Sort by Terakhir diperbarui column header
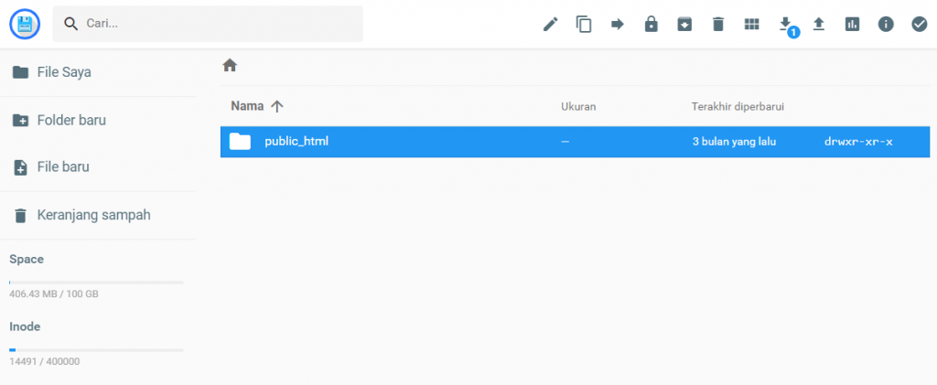The width and height of the screenshot is (937, 385). [738, 107]
